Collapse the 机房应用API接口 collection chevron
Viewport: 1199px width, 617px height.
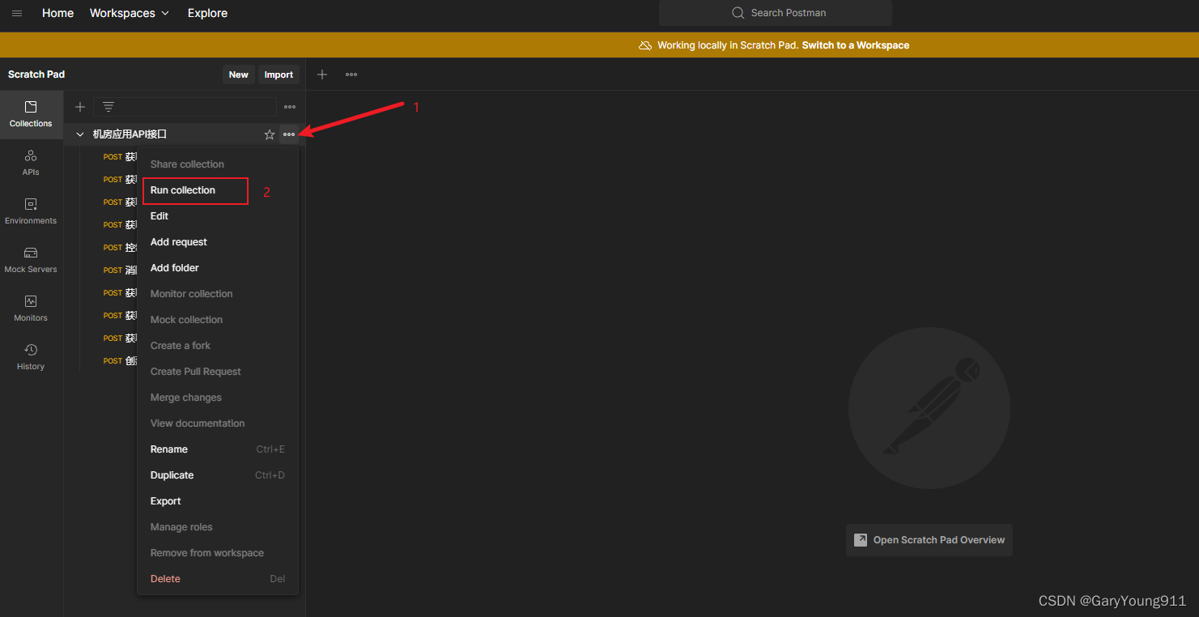[x=80, y=134]
